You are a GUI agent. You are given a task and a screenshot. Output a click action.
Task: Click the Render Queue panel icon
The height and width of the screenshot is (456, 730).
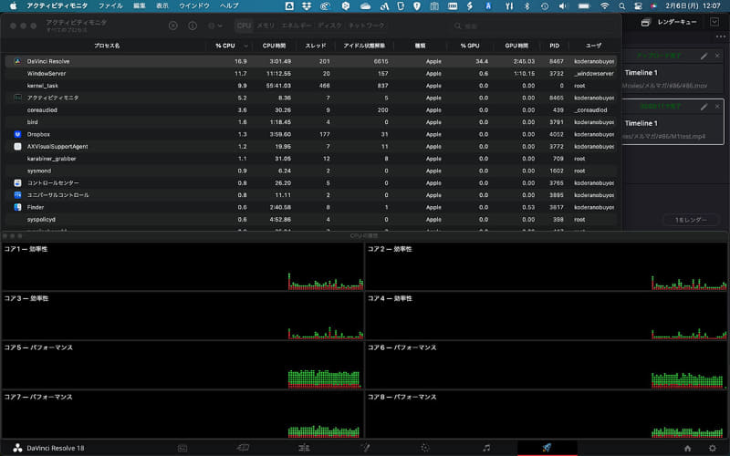(645, 22)
